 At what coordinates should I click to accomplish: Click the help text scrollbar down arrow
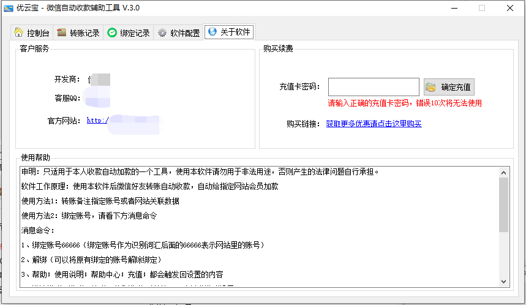click(504, 281)
